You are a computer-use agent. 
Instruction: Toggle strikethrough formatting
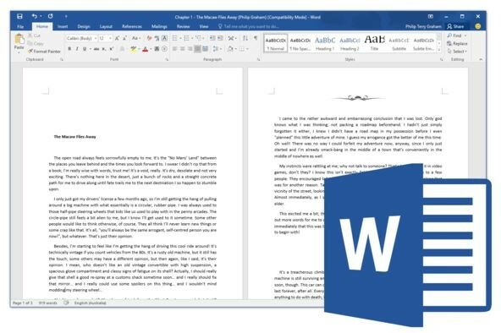[96, 49]
